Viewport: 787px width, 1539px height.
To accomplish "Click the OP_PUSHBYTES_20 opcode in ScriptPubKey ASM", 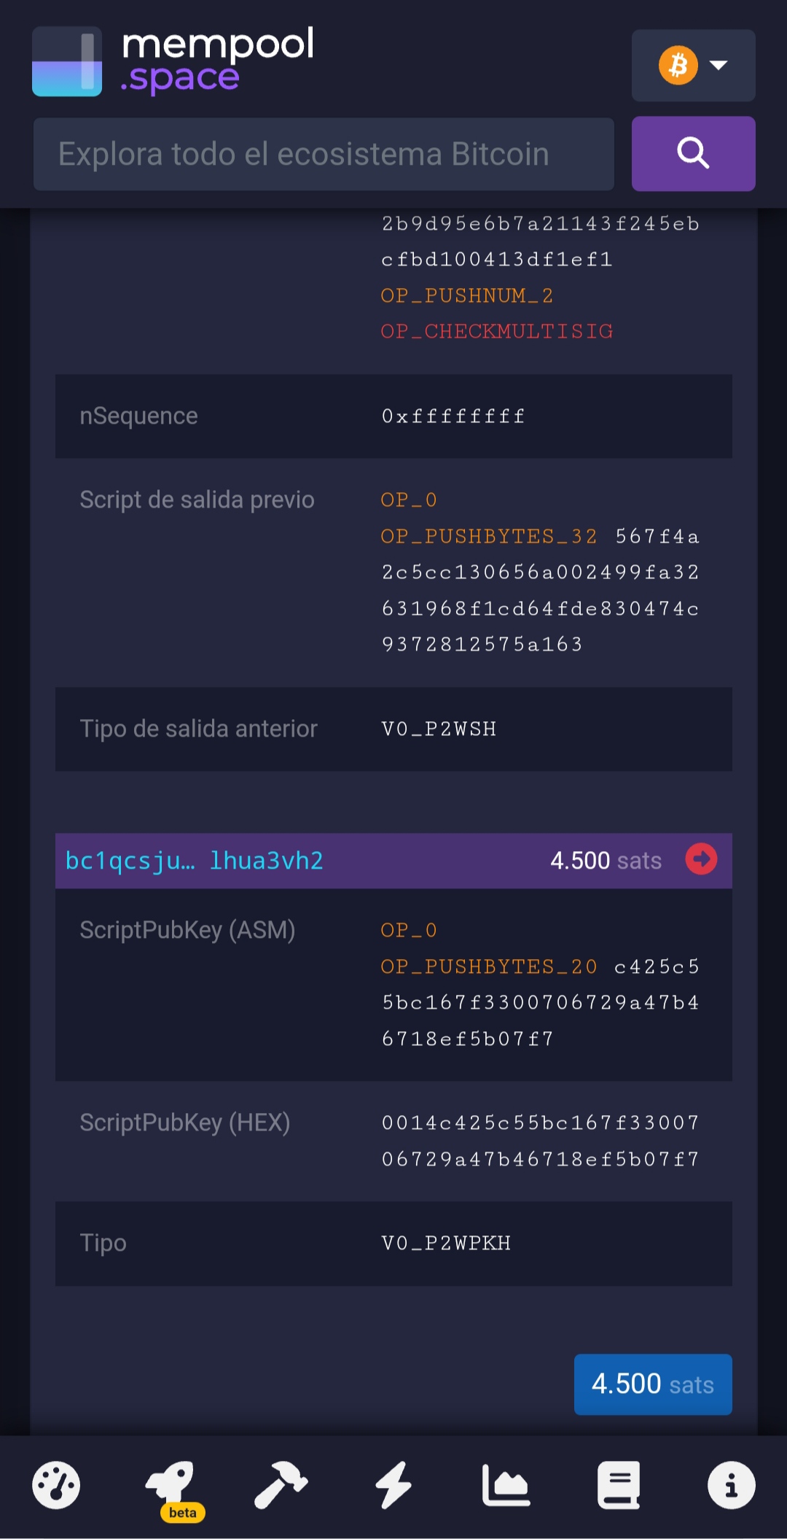I will [x=489, y=966].
